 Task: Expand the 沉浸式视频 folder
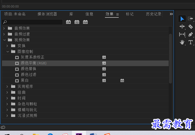[7, 116]
